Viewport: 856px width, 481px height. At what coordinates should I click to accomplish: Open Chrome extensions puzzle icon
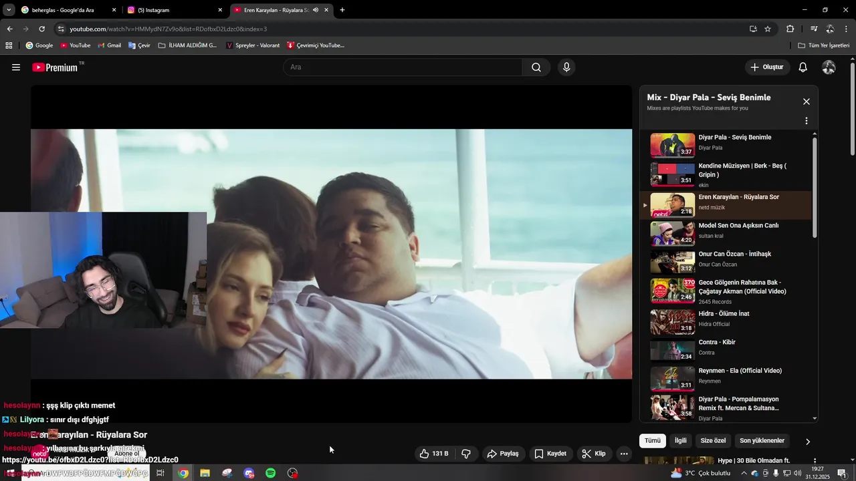tap(790, 29)
